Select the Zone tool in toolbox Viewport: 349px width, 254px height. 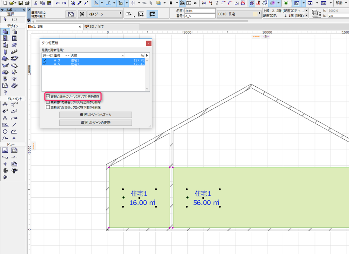point(5,86)
